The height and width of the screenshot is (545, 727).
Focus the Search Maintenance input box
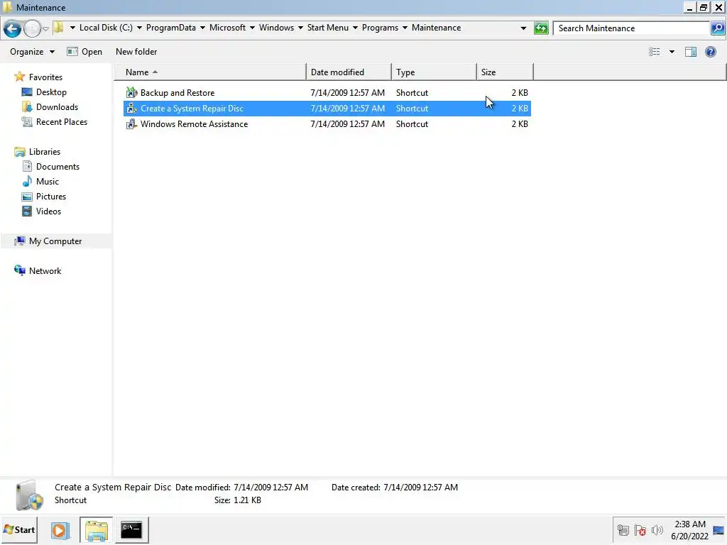[x=631, y=28]
